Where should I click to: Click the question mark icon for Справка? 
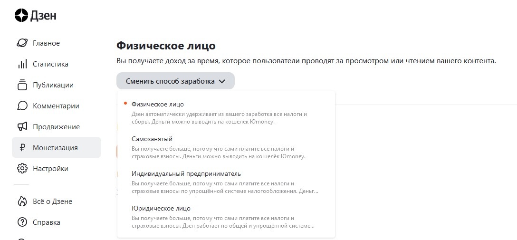tap(22, 222)
